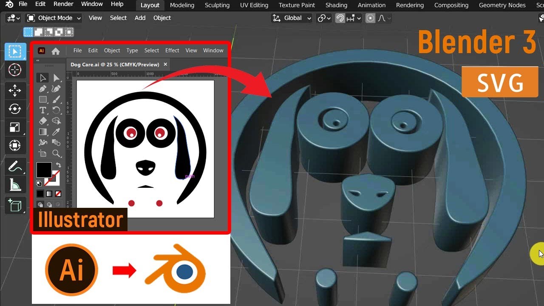Select Blender's Measure tool
This screenshot has height=306, width=544.
(x=15, y=185)
